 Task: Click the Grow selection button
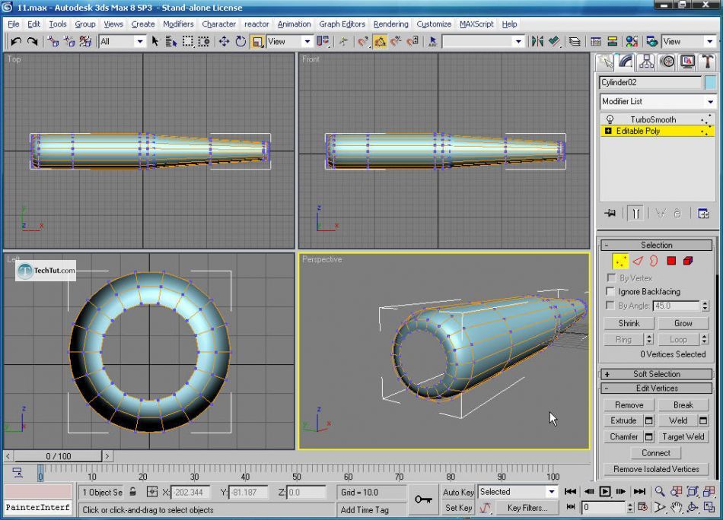[x=683, y=323]
